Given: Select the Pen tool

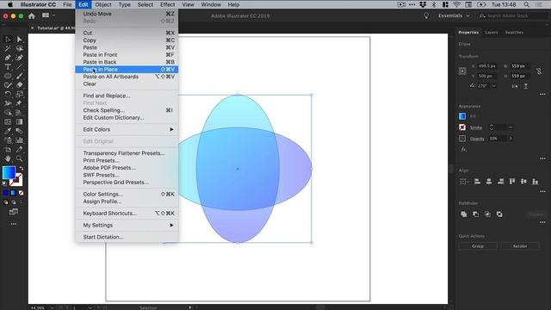Looking at the screenshot, I should coord(8,58).
